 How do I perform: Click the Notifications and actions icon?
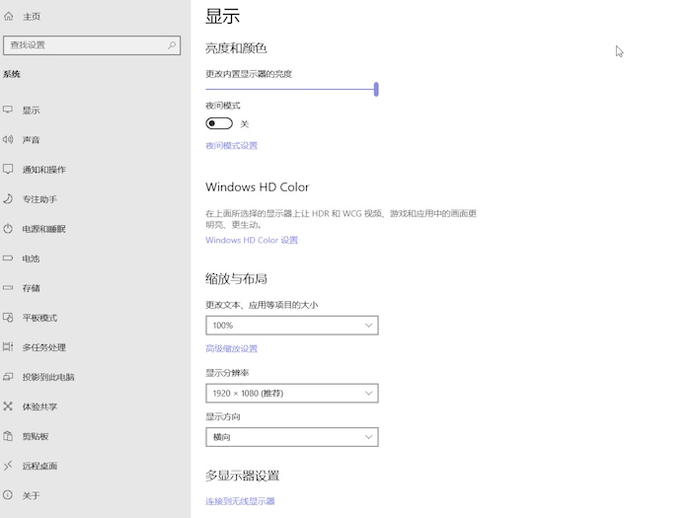(8, 169)
